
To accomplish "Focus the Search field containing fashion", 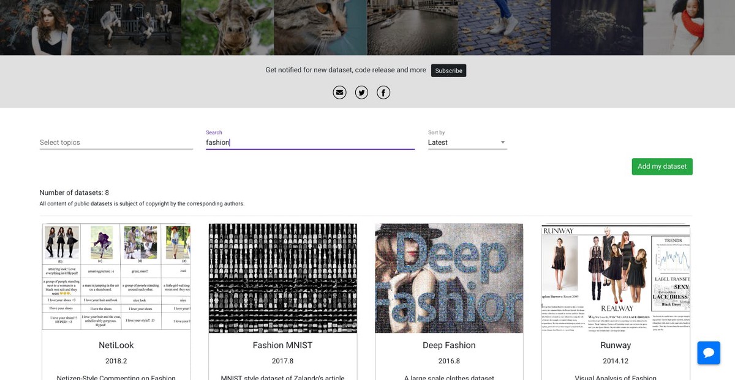I will tap(310, 142).
